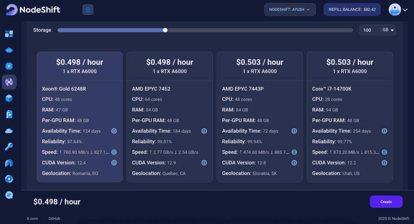Click the chat bubble icon in sidebar
Image resolution: width=414 pixels, height=224 pixels.
tap(9, 195)
